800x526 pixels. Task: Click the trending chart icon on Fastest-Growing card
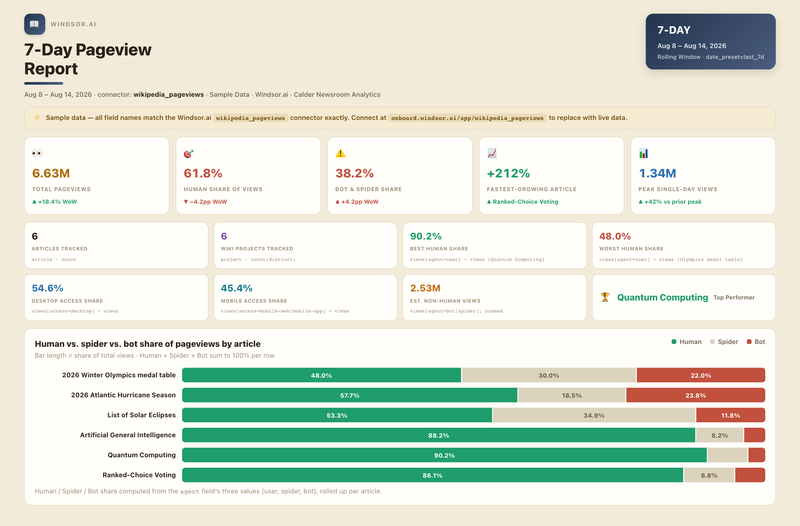point(492,153)
